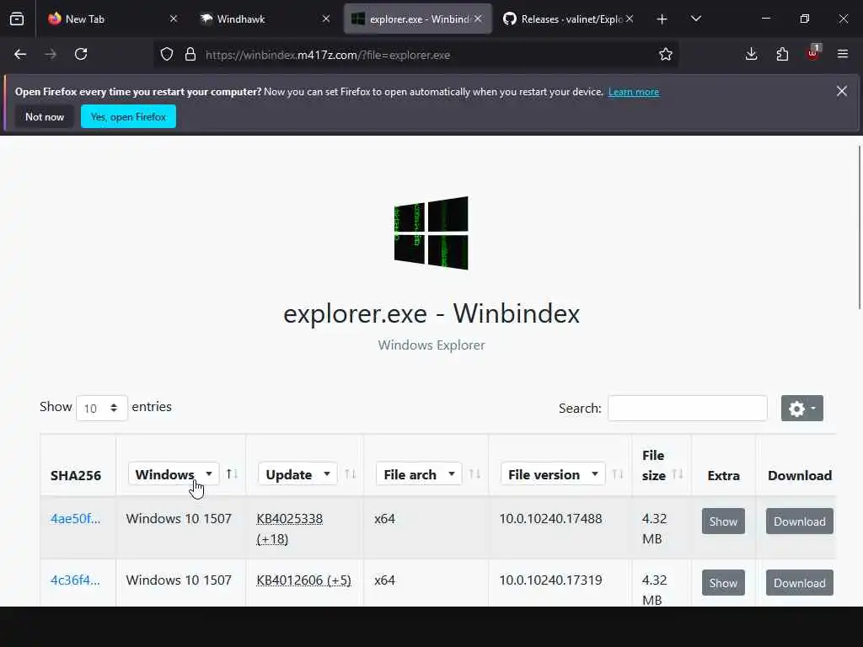Click the page vertical scrollbar
This screenshot has height=647, width=863.
tap(860, 227)
